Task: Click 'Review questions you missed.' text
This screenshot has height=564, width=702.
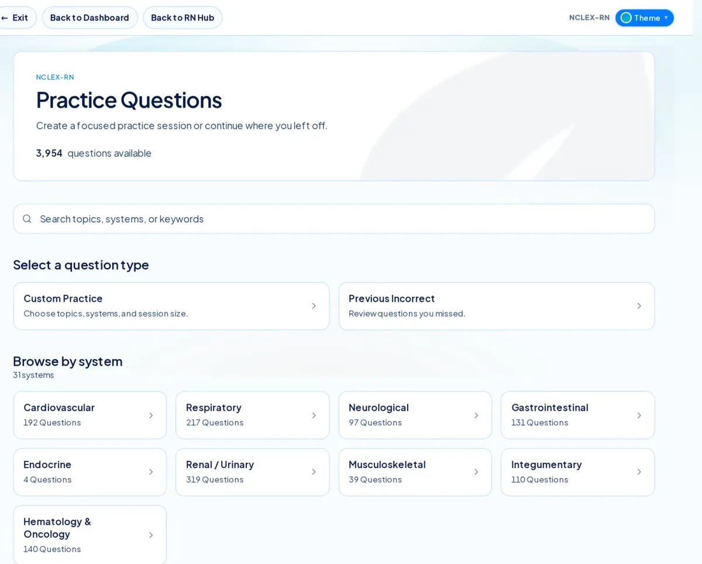Action: (407, 314)
